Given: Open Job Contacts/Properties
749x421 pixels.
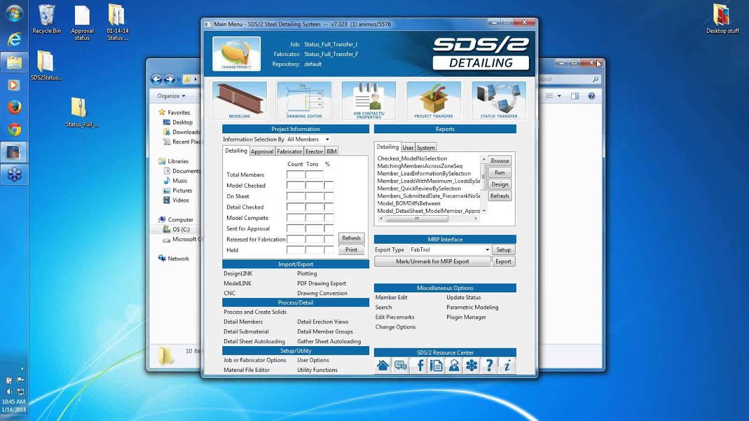Looking at the screenshot, I should [x=369, y=101].
